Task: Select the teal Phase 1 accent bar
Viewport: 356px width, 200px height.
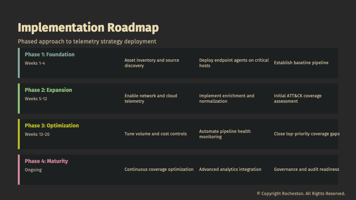Action: click(19, 63)
